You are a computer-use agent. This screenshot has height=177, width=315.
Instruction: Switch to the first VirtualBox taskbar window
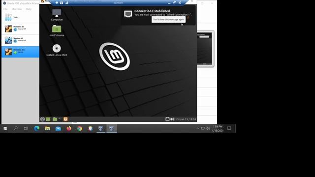(101, 128)
